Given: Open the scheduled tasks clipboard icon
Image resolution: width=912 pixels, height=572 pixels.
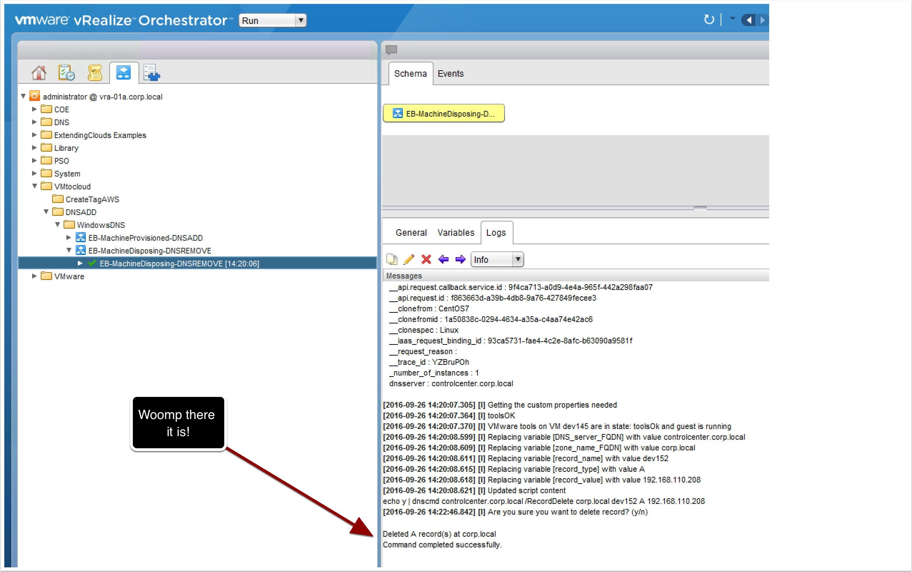Looking at the screenshot, I should pyautogui.click(x=66, y=72).
